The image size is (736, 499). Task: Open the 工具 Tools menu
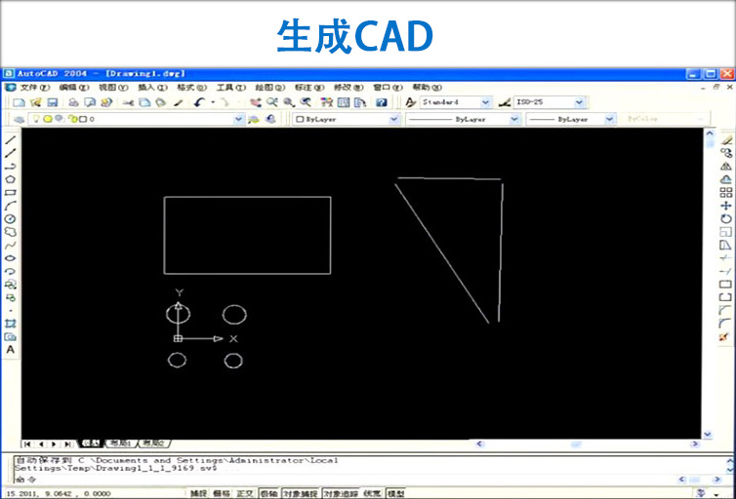click(231, 87)
